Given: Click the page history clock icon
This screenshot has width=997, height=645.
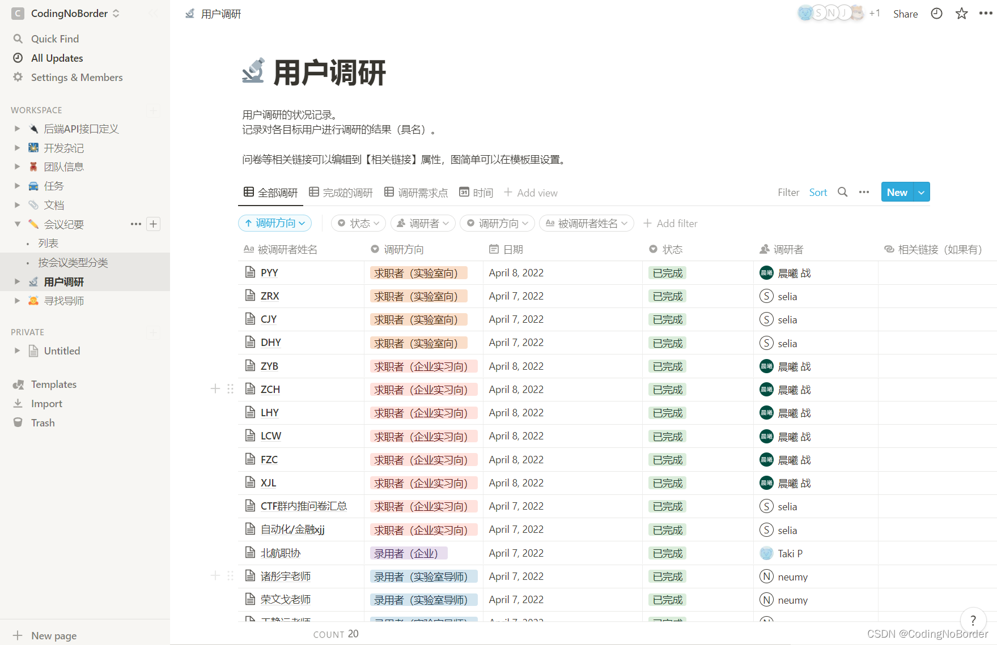Looking at the screenshot, I should coord(936,14).
